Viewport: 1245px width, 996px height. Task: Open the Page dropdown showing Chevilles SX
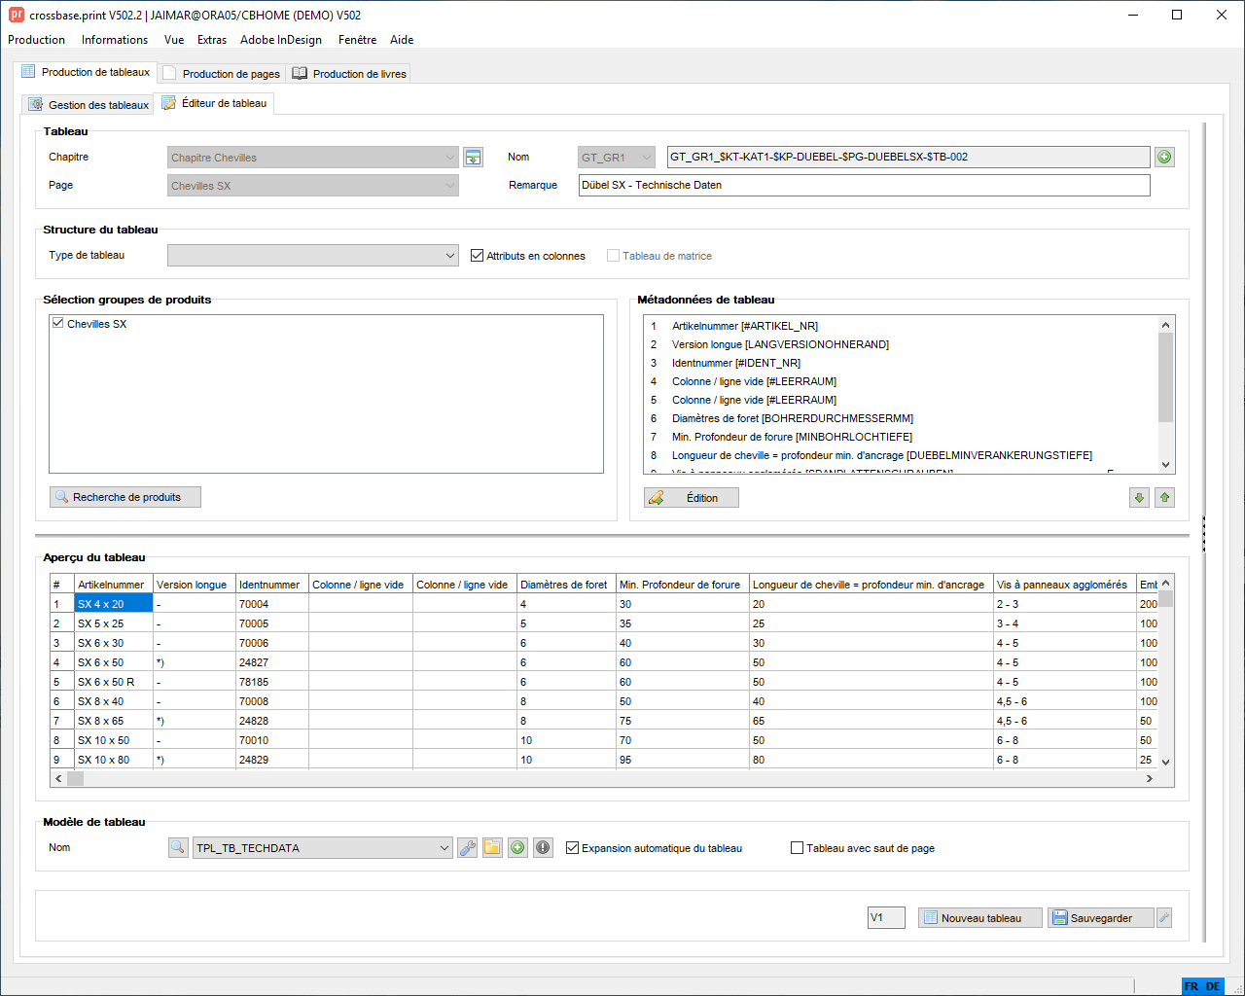(x=313, y=186)
